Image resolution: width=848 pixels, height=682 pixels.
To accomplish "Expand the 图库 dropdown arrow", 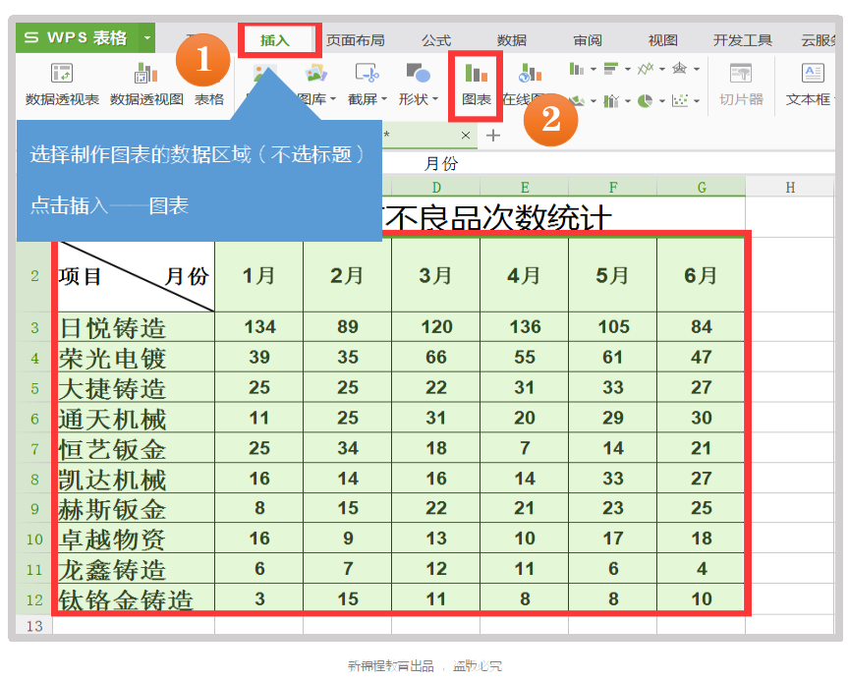I will point(332,99).
